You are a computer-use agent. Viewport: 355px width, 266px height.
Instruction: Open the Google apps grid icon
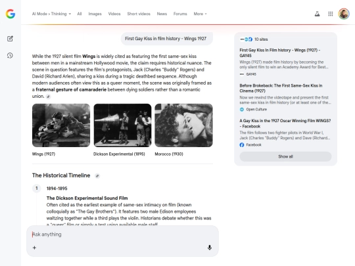click(331, 14)
